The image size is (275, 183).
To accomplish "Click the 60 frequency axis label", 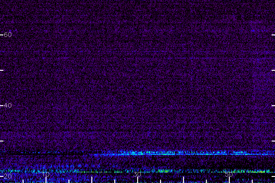I will pyautogui.click(x=8, y=35).
